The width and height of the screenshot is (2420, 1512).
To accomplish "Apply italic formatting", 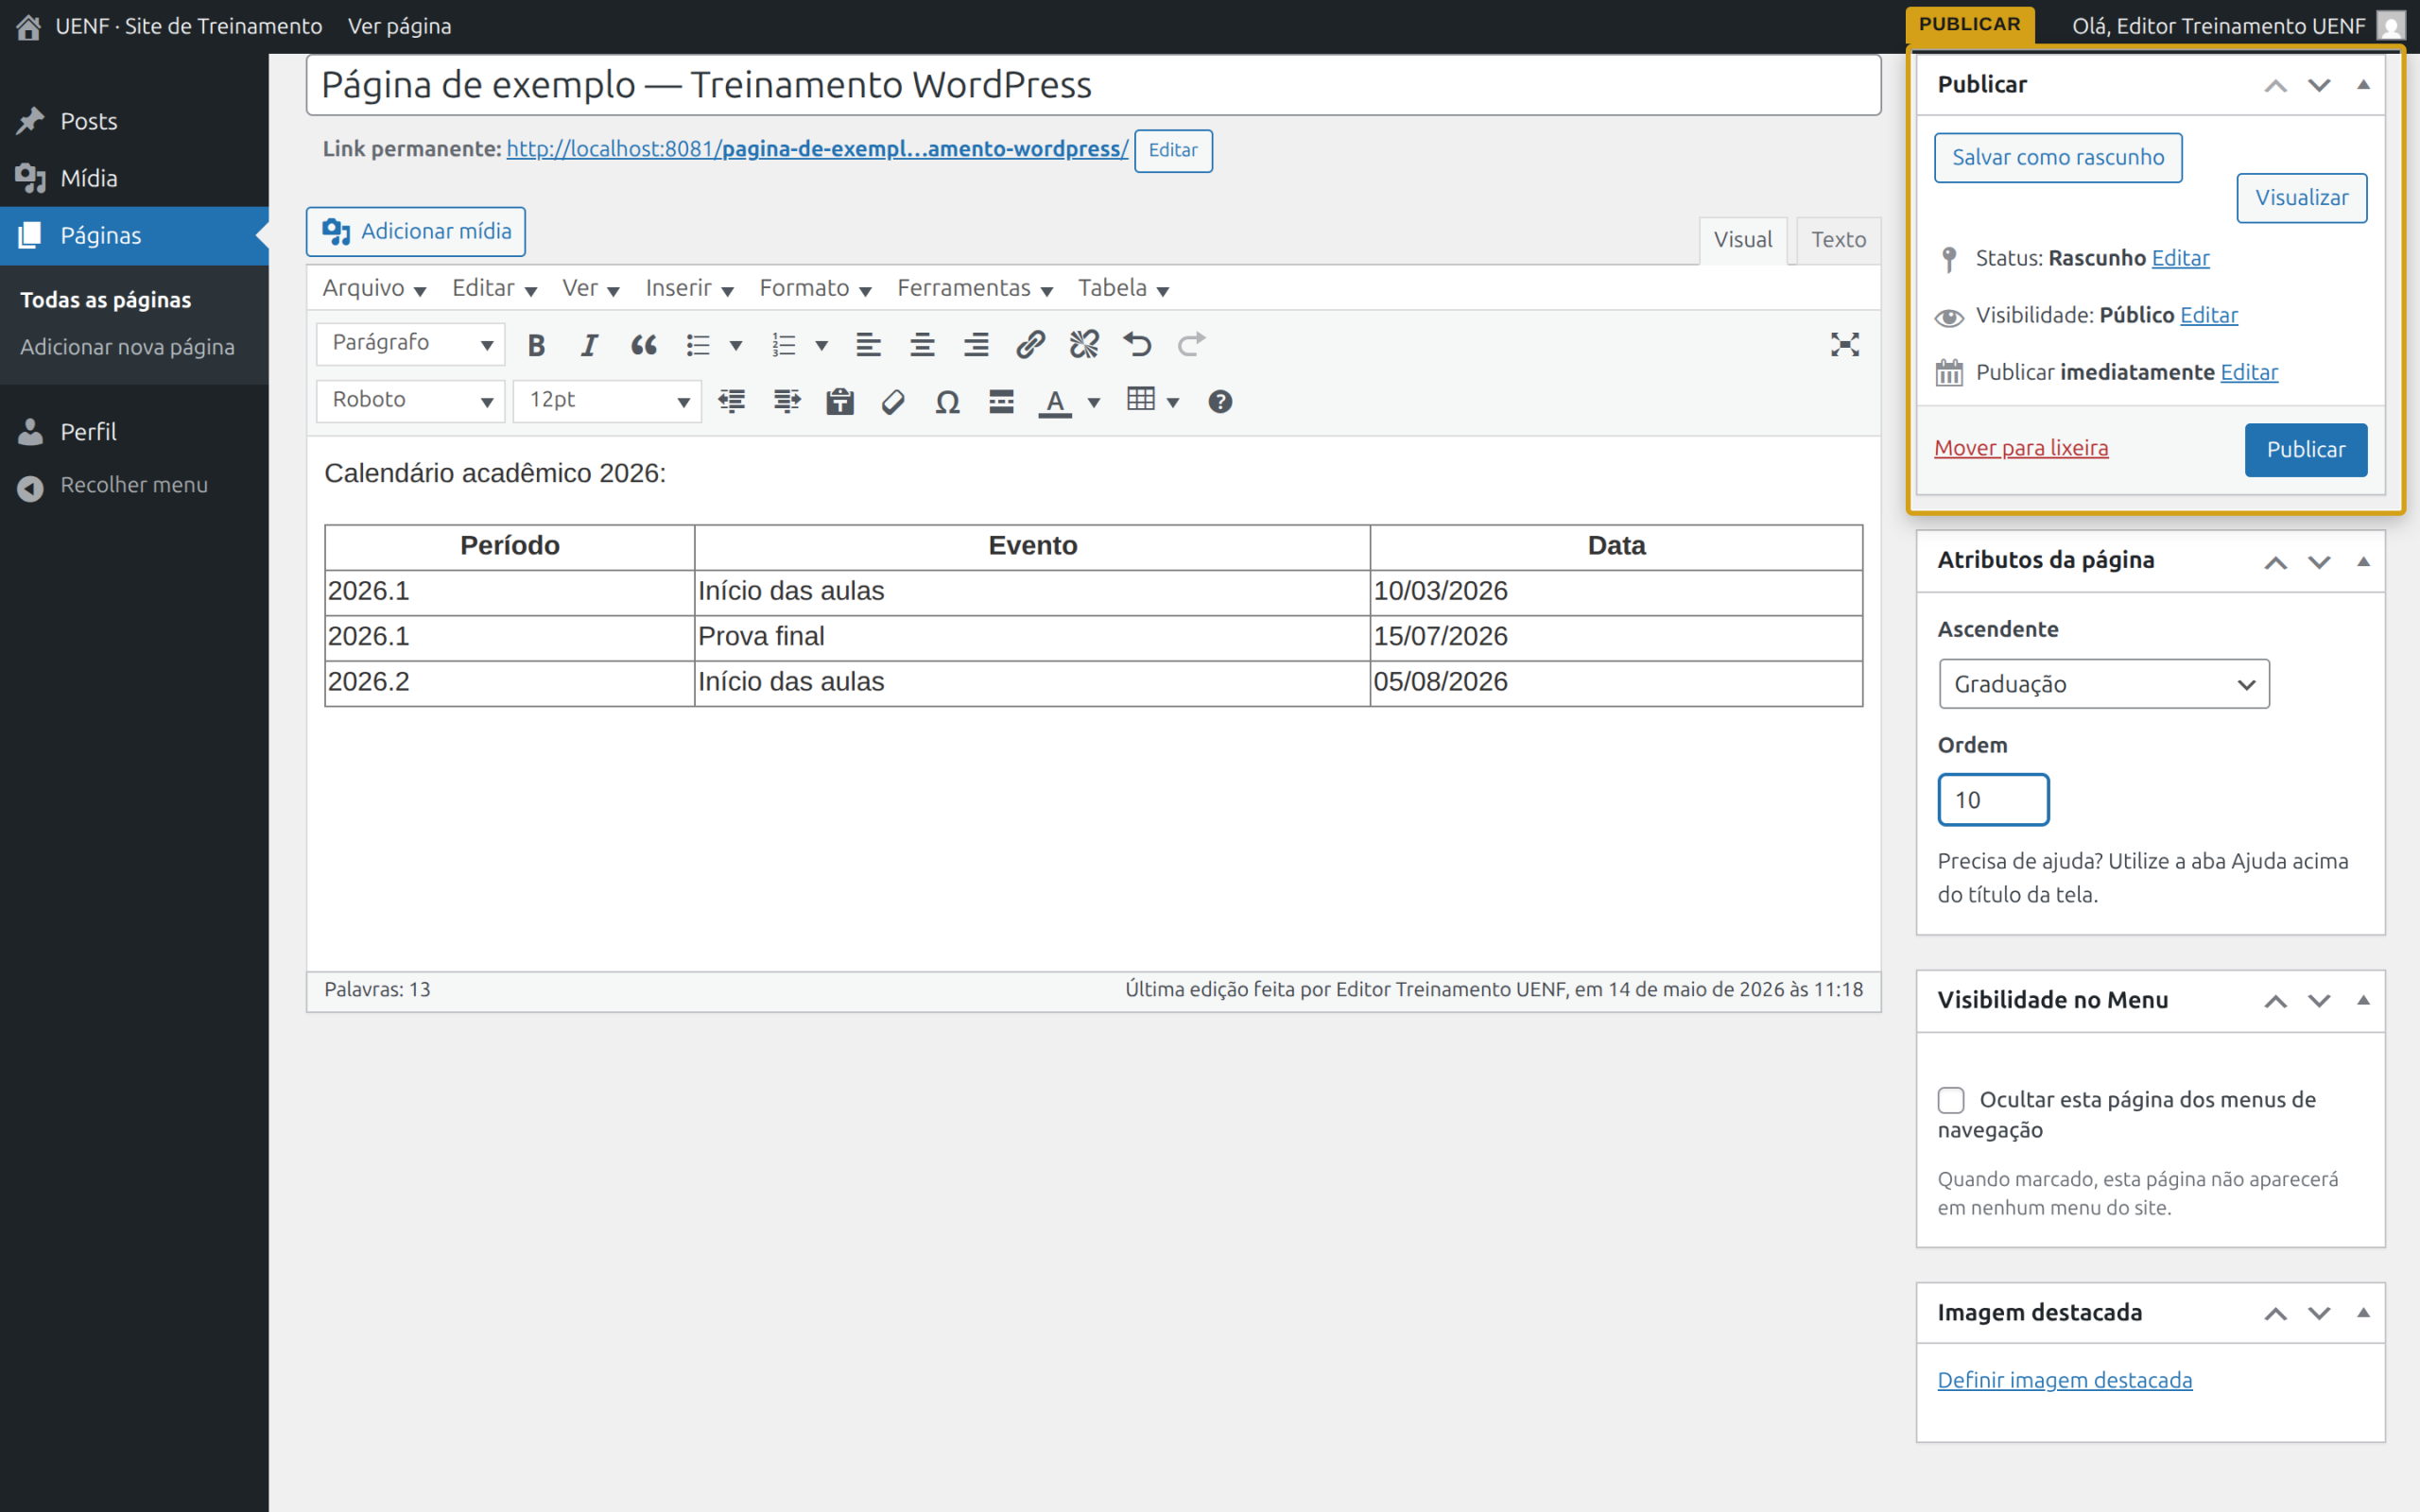I will [589, 345].
